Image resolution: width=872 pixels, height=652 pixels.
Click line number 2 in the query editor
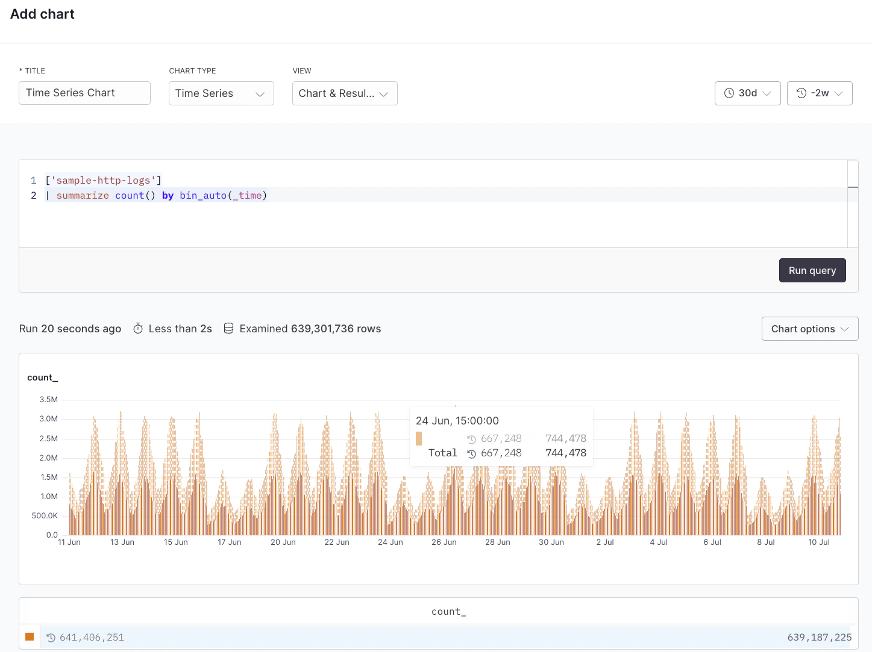tap(33, 195)
